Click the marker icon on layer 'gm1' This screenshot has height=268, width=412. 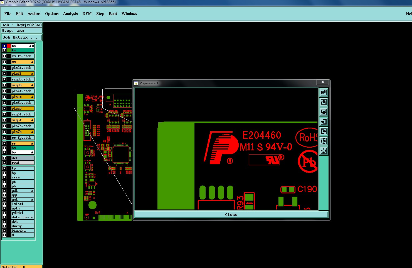(32, 199)
